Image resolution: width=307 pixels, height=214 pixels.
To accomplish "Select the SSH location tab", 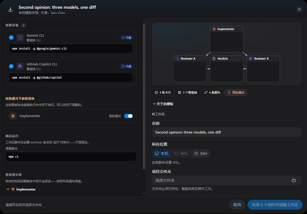I will click(x=201, y=154).
